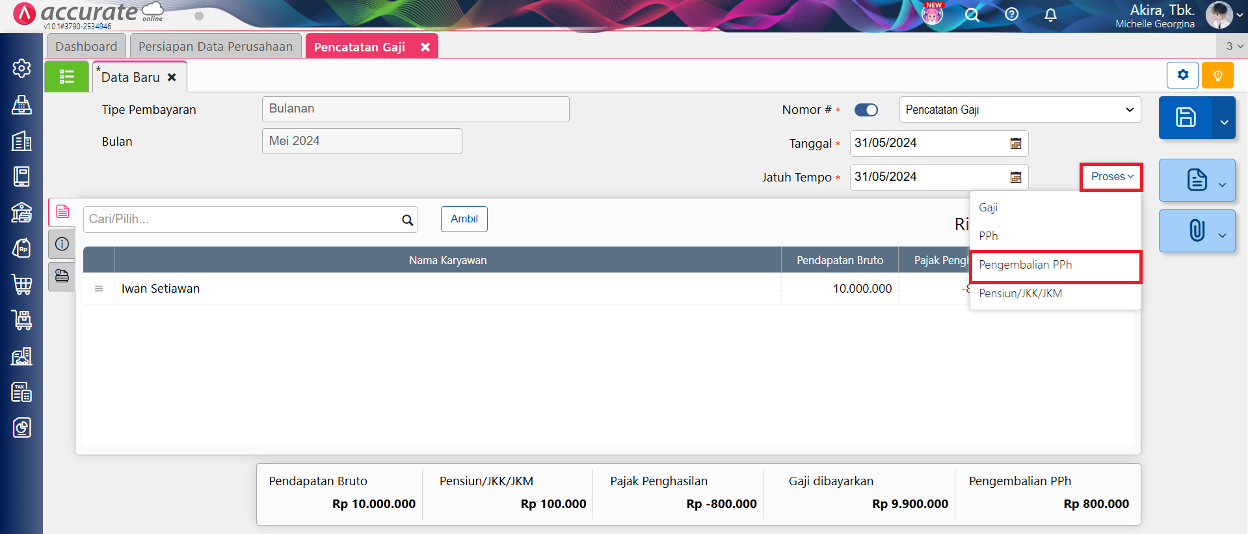Click the green list view icon
The width and height of the screenshot is (1248, 534).
click(66, 77)
